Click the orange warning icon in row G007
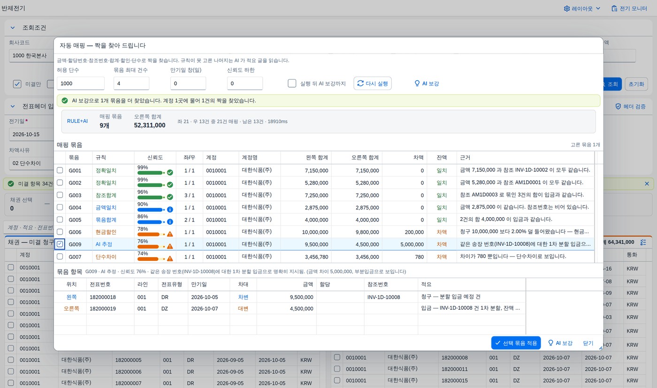 click(x=170, y=259)
